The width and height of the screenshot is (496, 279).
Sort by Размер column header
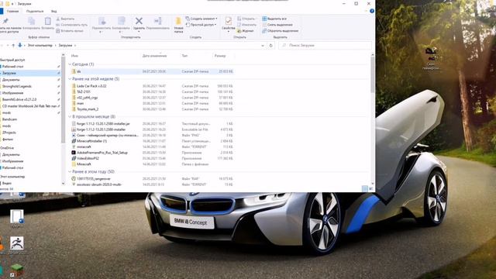pos(220,56)
